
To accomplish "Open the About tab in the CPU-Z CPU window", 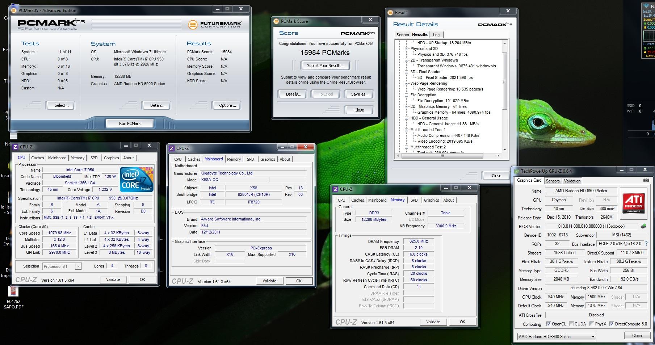I will [x=129, y=158].
